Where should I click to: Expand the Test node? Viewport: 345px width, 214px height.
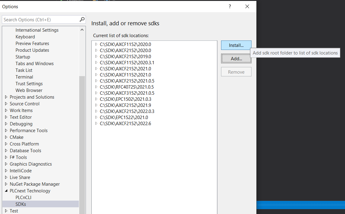pos(6,211)
